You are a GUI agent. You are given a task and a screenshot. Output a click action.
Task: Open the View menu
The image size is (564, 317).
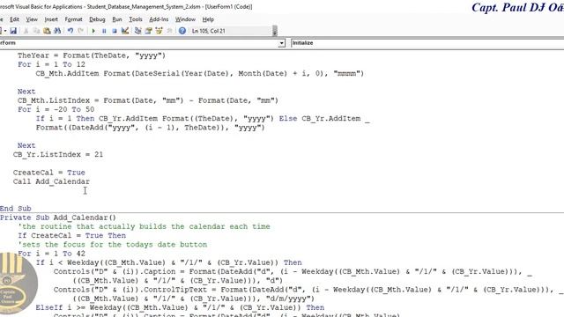(x=32, y=19)
